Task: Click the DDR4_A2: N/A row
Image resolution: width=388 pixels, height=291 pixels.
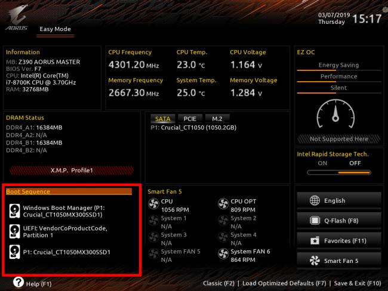Action: tap(26, 135)
